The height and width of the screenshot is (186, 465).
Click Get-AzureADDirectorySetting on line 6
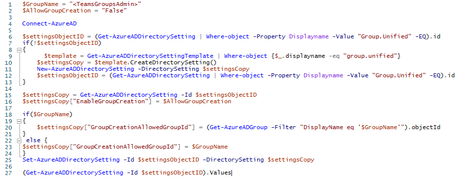(147, 37)
